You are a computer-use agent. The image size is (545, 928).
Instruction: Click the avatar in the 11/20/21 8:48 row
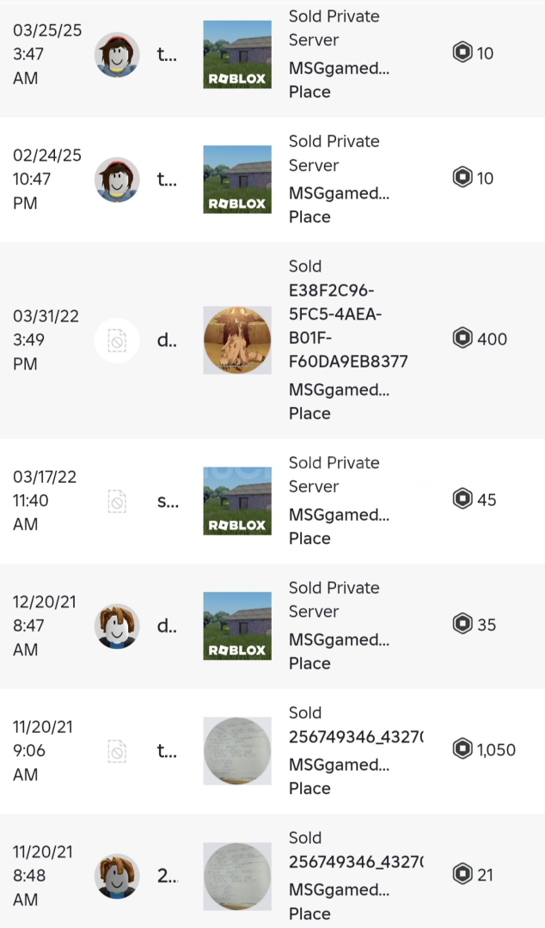pyautogui.click(x=117, y=876)
